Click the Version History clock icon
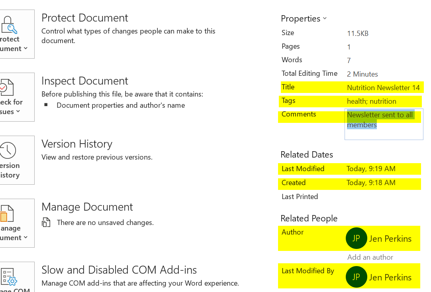 pyautogui.click(x=7, y=150)
